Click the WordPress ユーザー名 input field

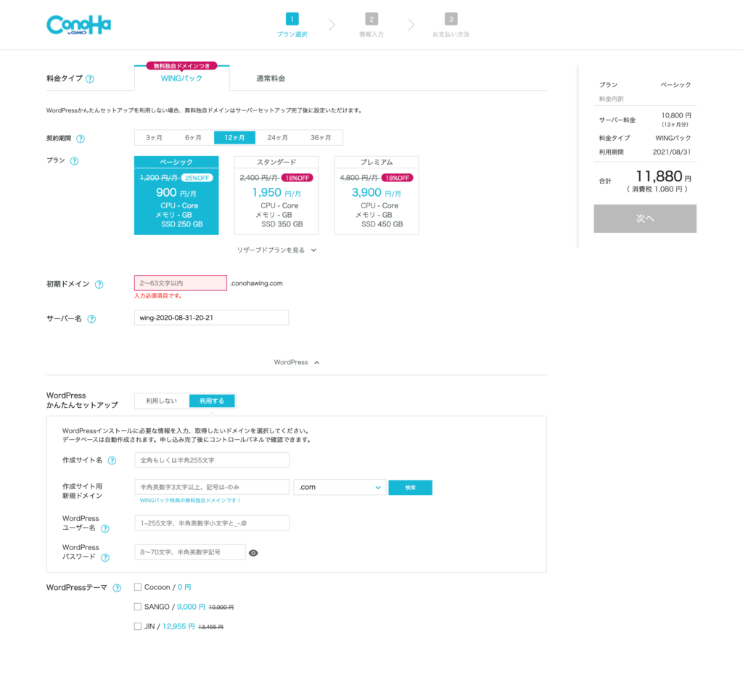(x=212, y=523)
